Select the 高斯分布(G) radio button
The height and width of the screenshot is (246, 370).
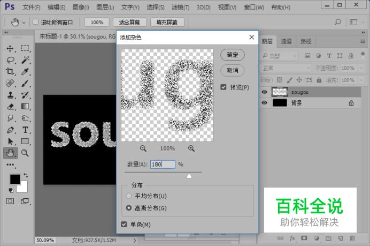pyautogui.click(x=129, y=208)
